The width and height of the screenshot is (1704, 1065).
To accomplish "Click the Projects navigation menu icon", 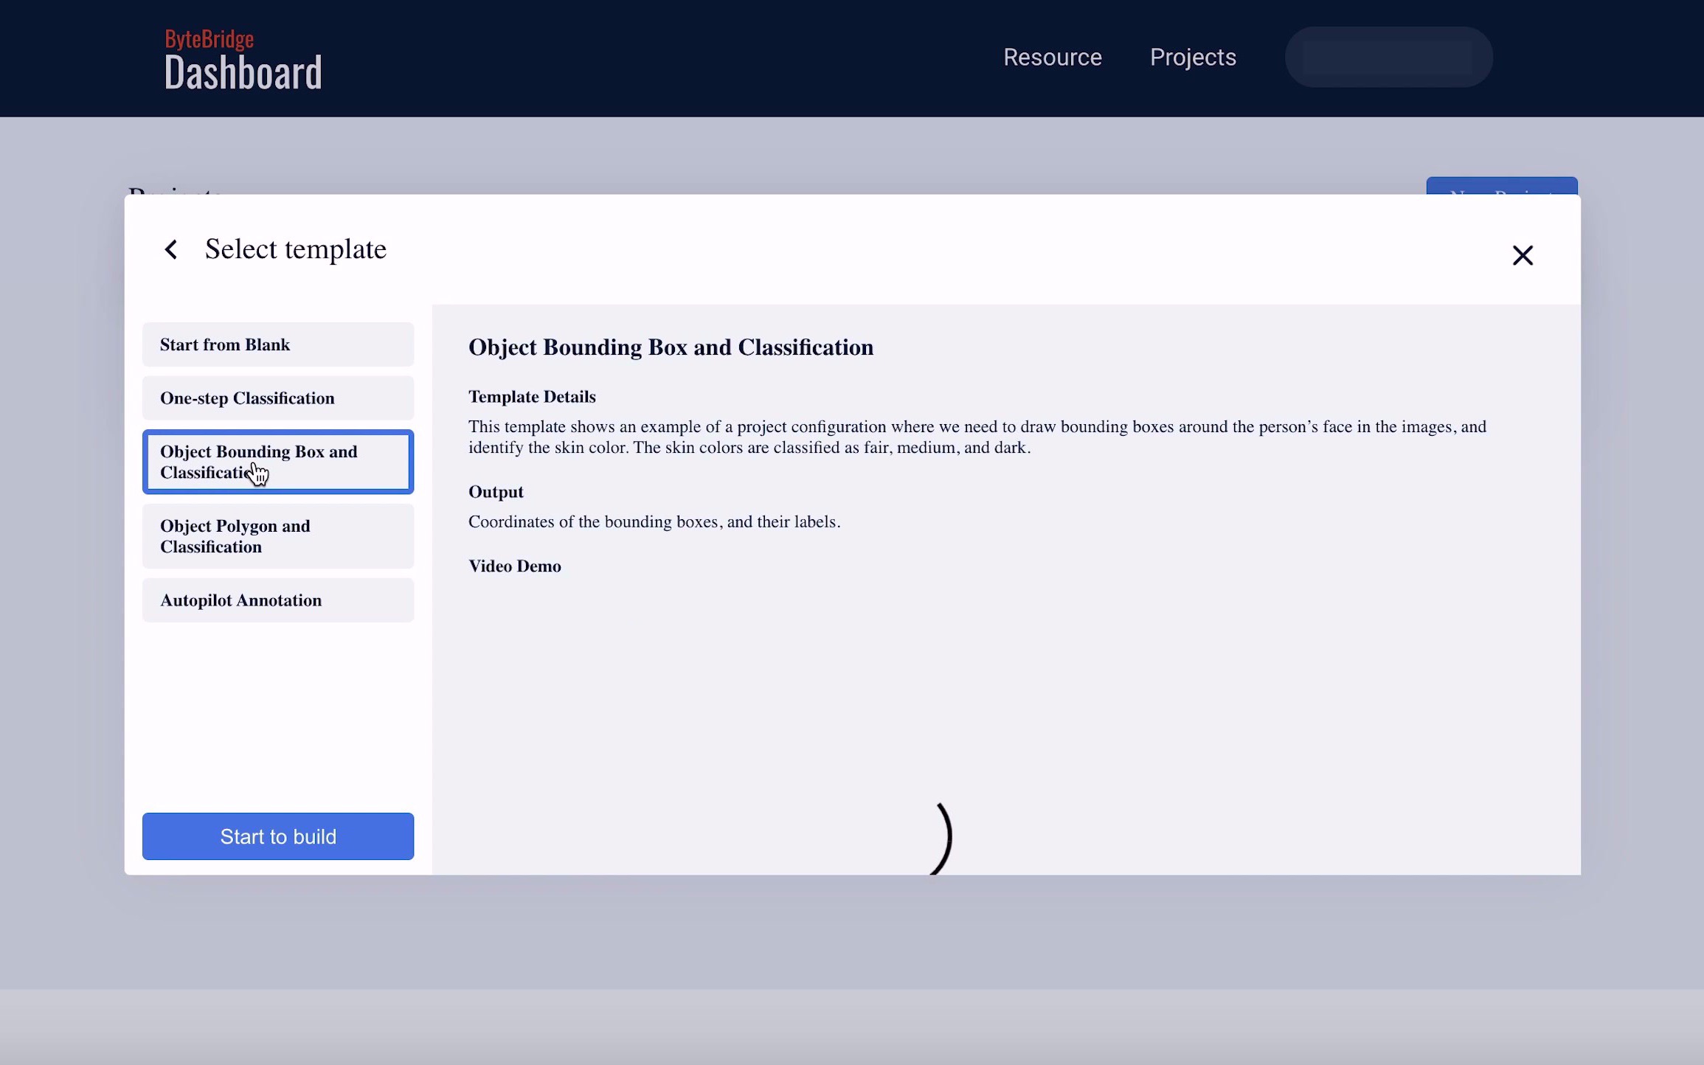I will pos(1191,57).
